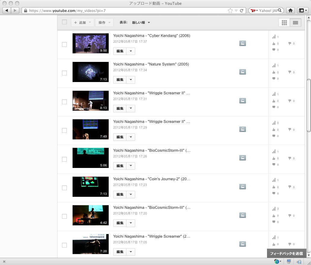
Task: Check the box for the 4:42 BioCosmicStorm-III
Action: point(64,216)
